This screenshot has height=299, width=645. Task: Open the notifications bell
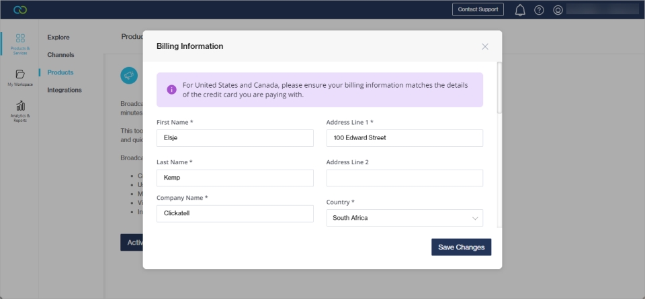point(520,10)
